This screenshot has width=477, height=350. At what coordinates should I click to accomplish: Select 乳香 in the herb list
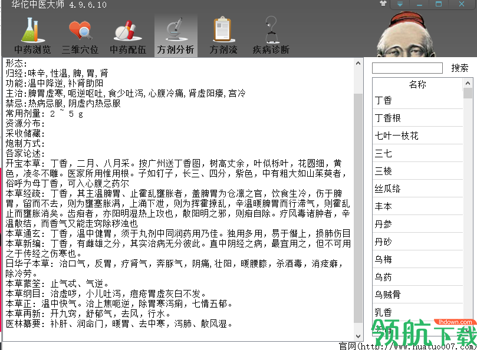click(x=417, y=312)
